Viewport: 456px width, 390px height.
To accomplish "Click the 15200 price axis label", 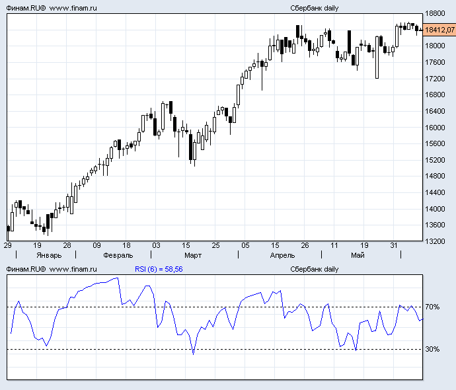I will click(x=435, y=160).
